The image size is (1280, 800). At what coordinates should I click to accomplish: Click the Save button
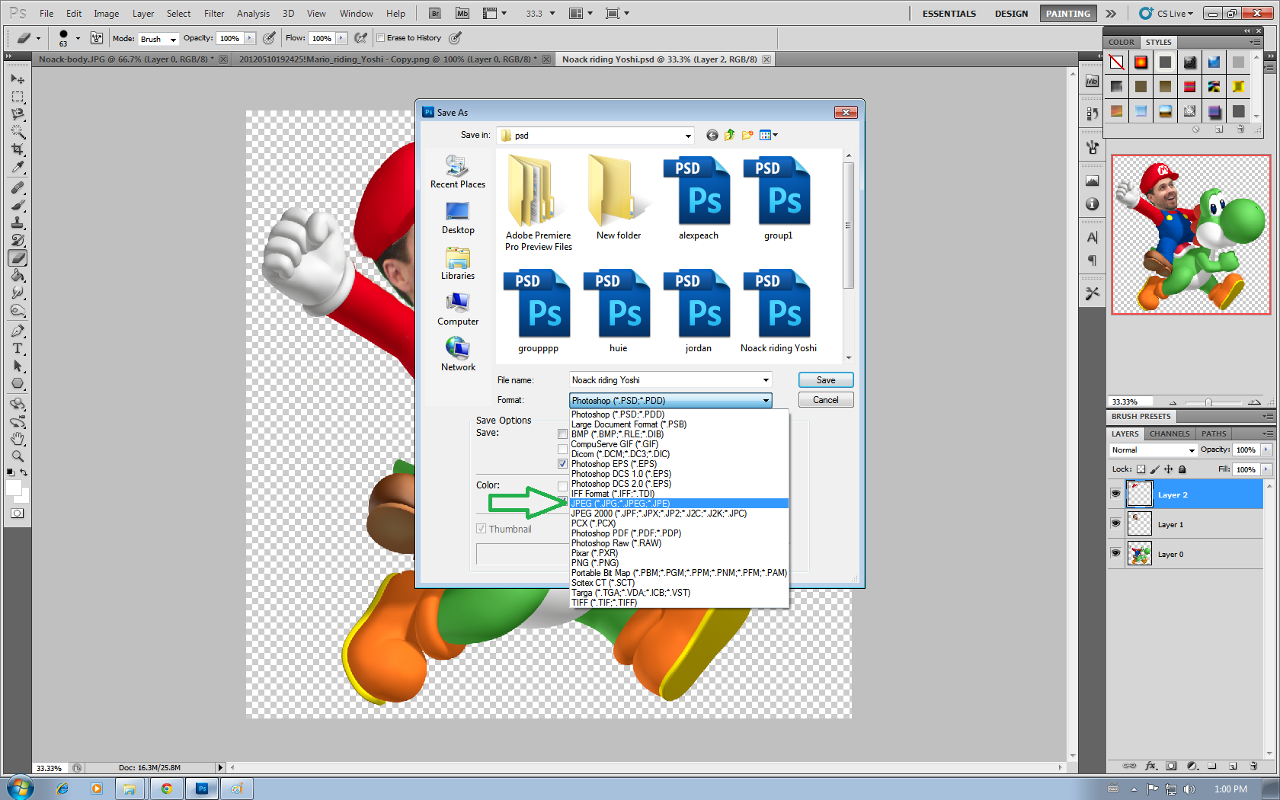[x=826, y=380]
